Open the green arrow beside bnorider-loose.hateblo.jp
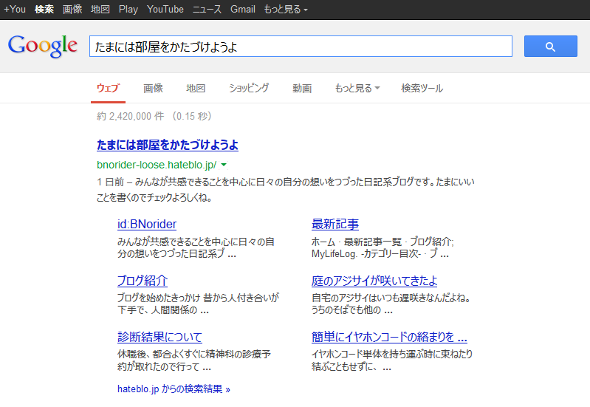This screenshot has width=590, height=407. coord(224,165)
